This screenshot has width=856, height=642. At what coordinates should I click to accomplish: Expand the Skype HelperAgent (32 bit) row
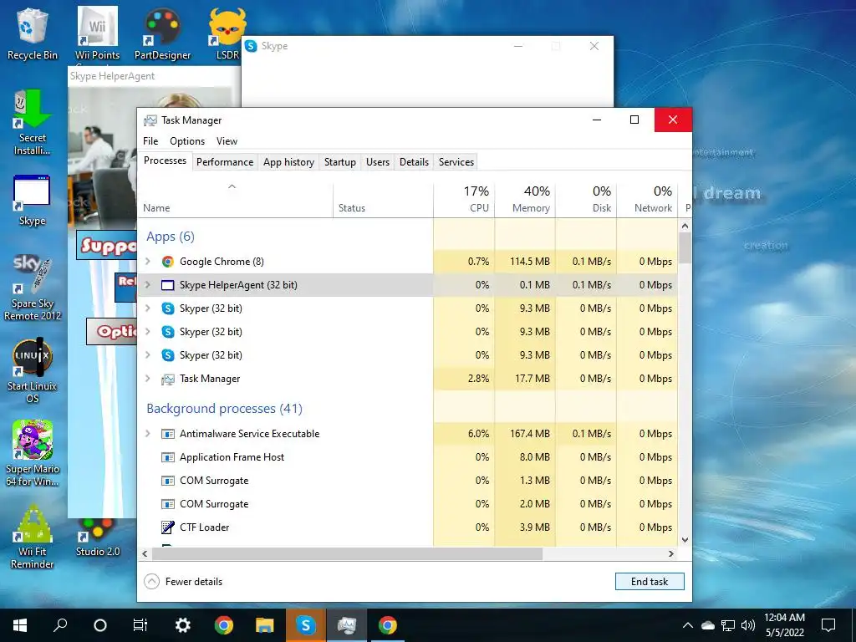147,285
